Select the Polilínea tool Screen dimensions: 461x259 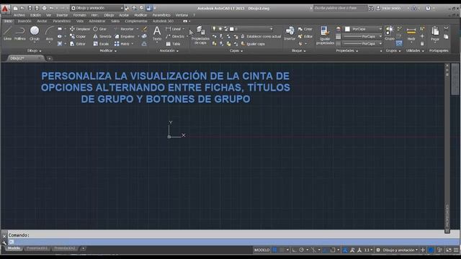point(20,33)
